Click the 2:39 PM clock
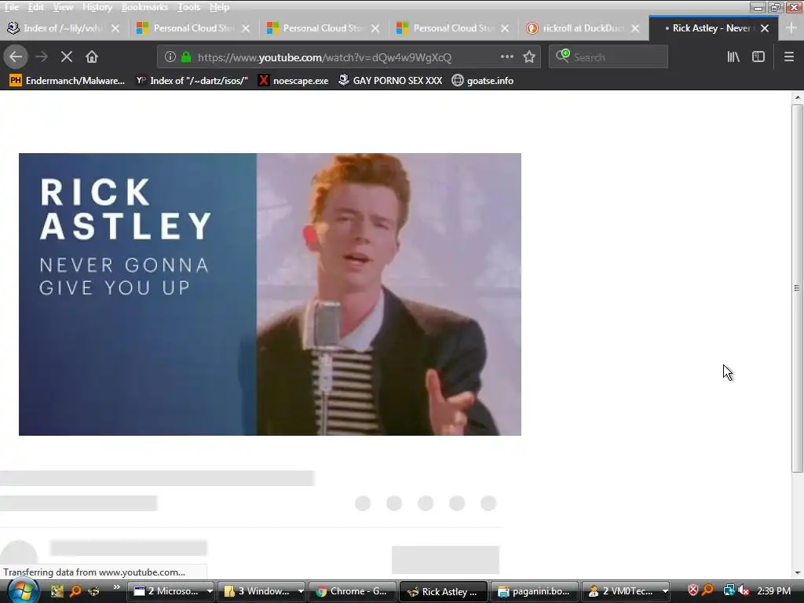Screen dimensions: 804x603 (x=773, y=591)
